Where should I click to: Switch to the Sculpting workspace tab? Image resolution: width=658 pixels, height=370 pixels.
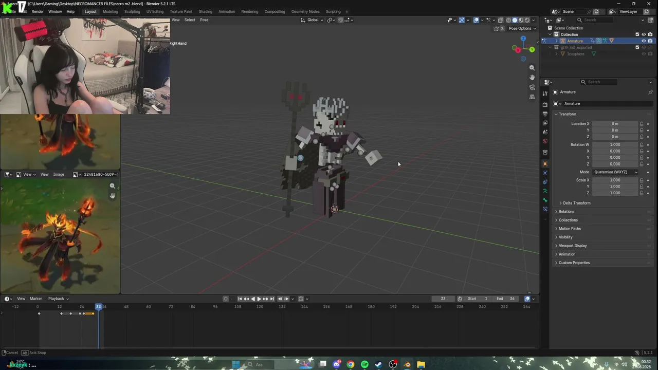pos(132,11)
